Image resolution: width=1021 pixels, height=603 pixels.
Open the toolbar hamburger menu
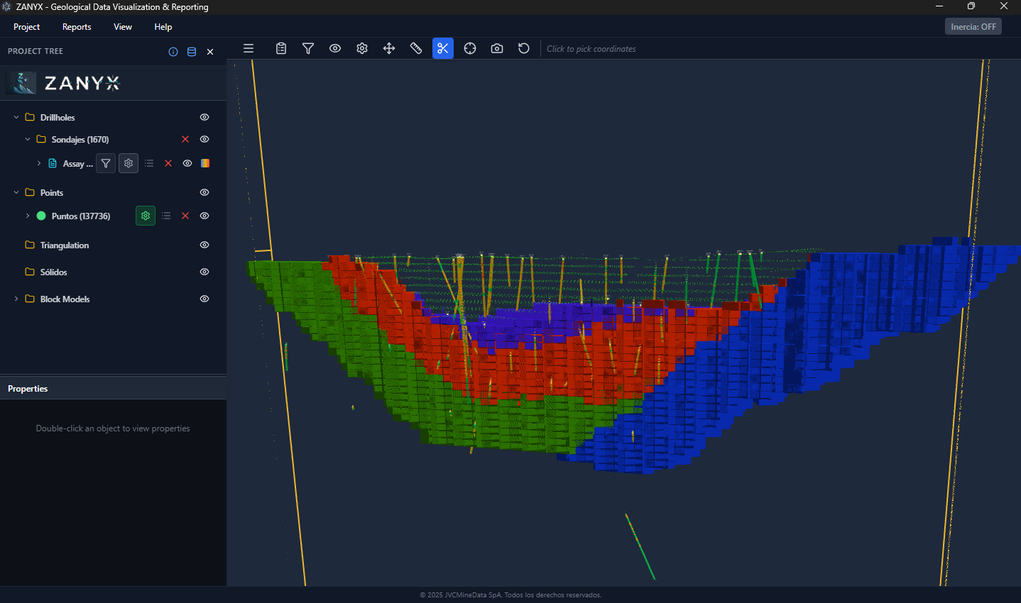248,48
